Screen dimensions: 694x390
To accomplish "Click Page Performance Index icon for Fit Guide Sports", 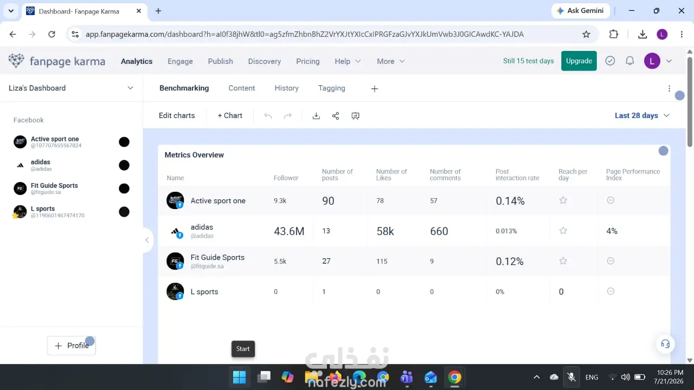I will [x=611, y=261].
